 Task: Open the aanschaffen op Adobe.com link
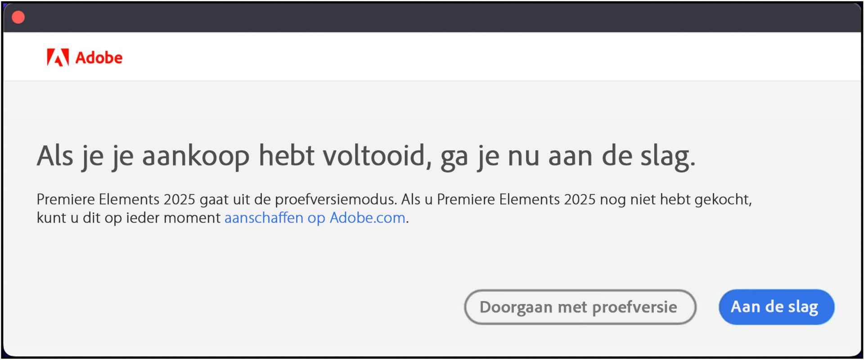(x=315, y=218)
